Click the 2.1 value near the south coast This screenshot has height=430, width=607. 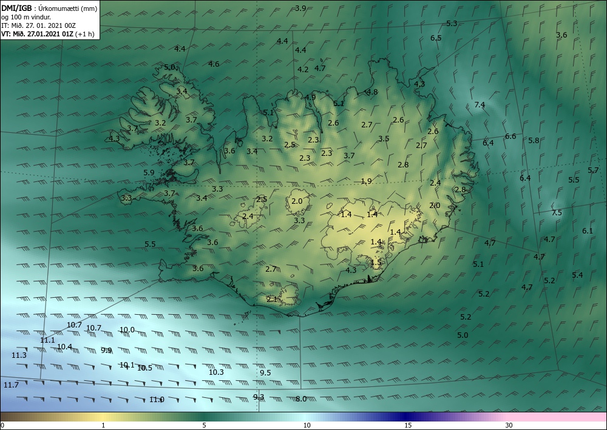pos(272,299)
